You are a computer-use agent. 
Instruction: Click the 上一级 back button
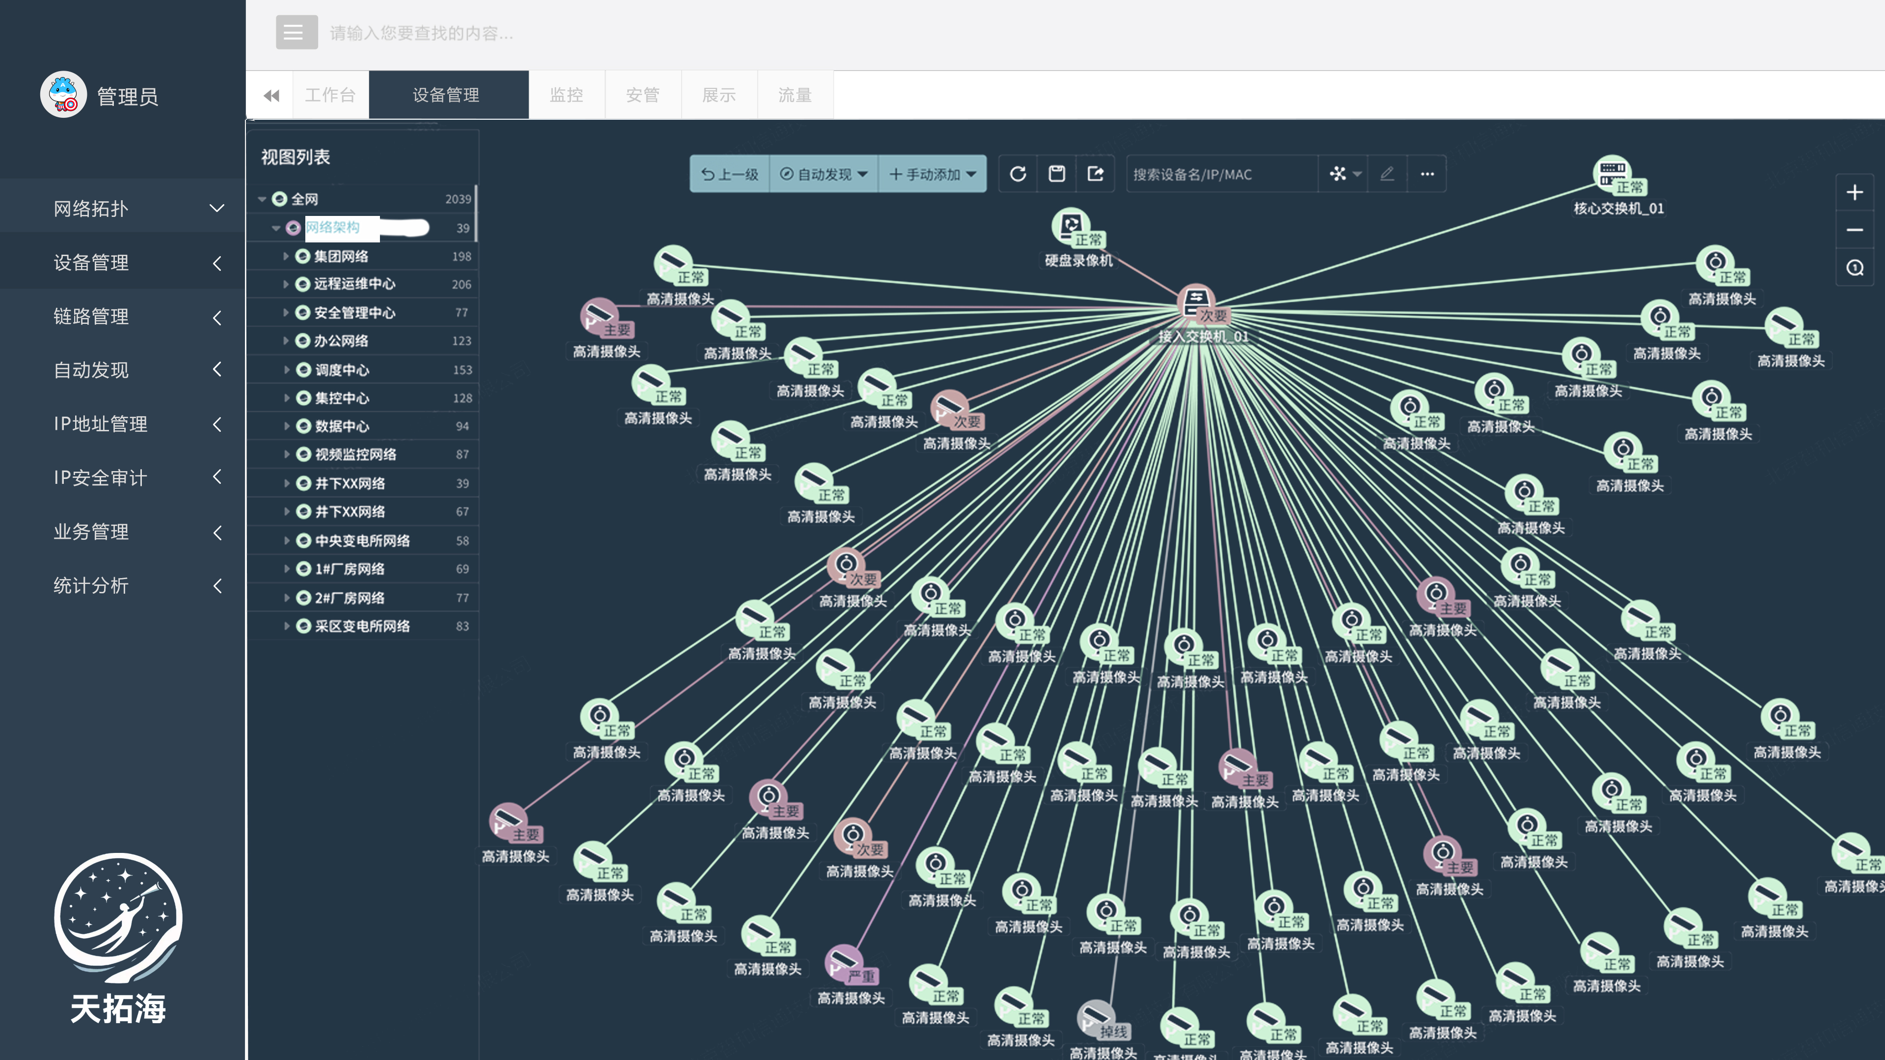pyautogui.click(x=729, y=174)
